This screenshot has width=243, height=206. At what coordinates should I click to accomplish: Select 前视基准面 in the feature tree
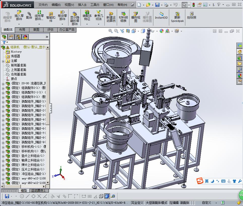coord(18,65)
